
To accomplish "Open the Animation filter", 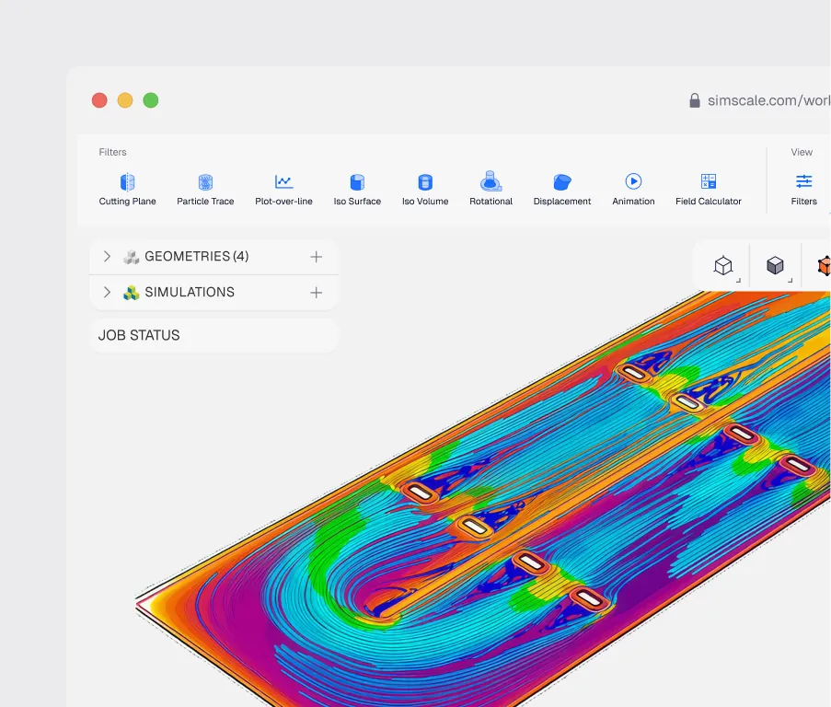I will (x=633, y=190).
